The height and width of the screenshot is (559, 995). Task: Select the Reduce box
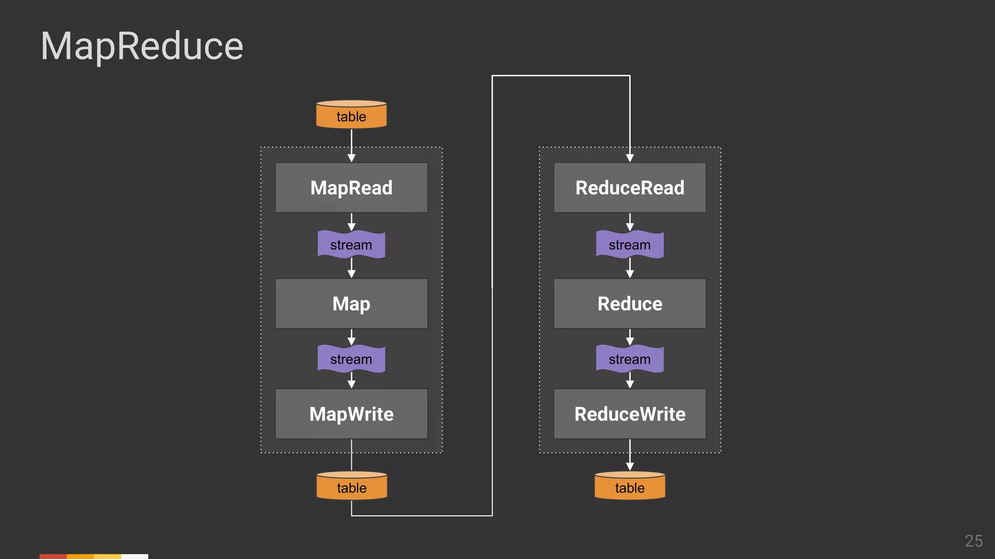pos(630,304)
